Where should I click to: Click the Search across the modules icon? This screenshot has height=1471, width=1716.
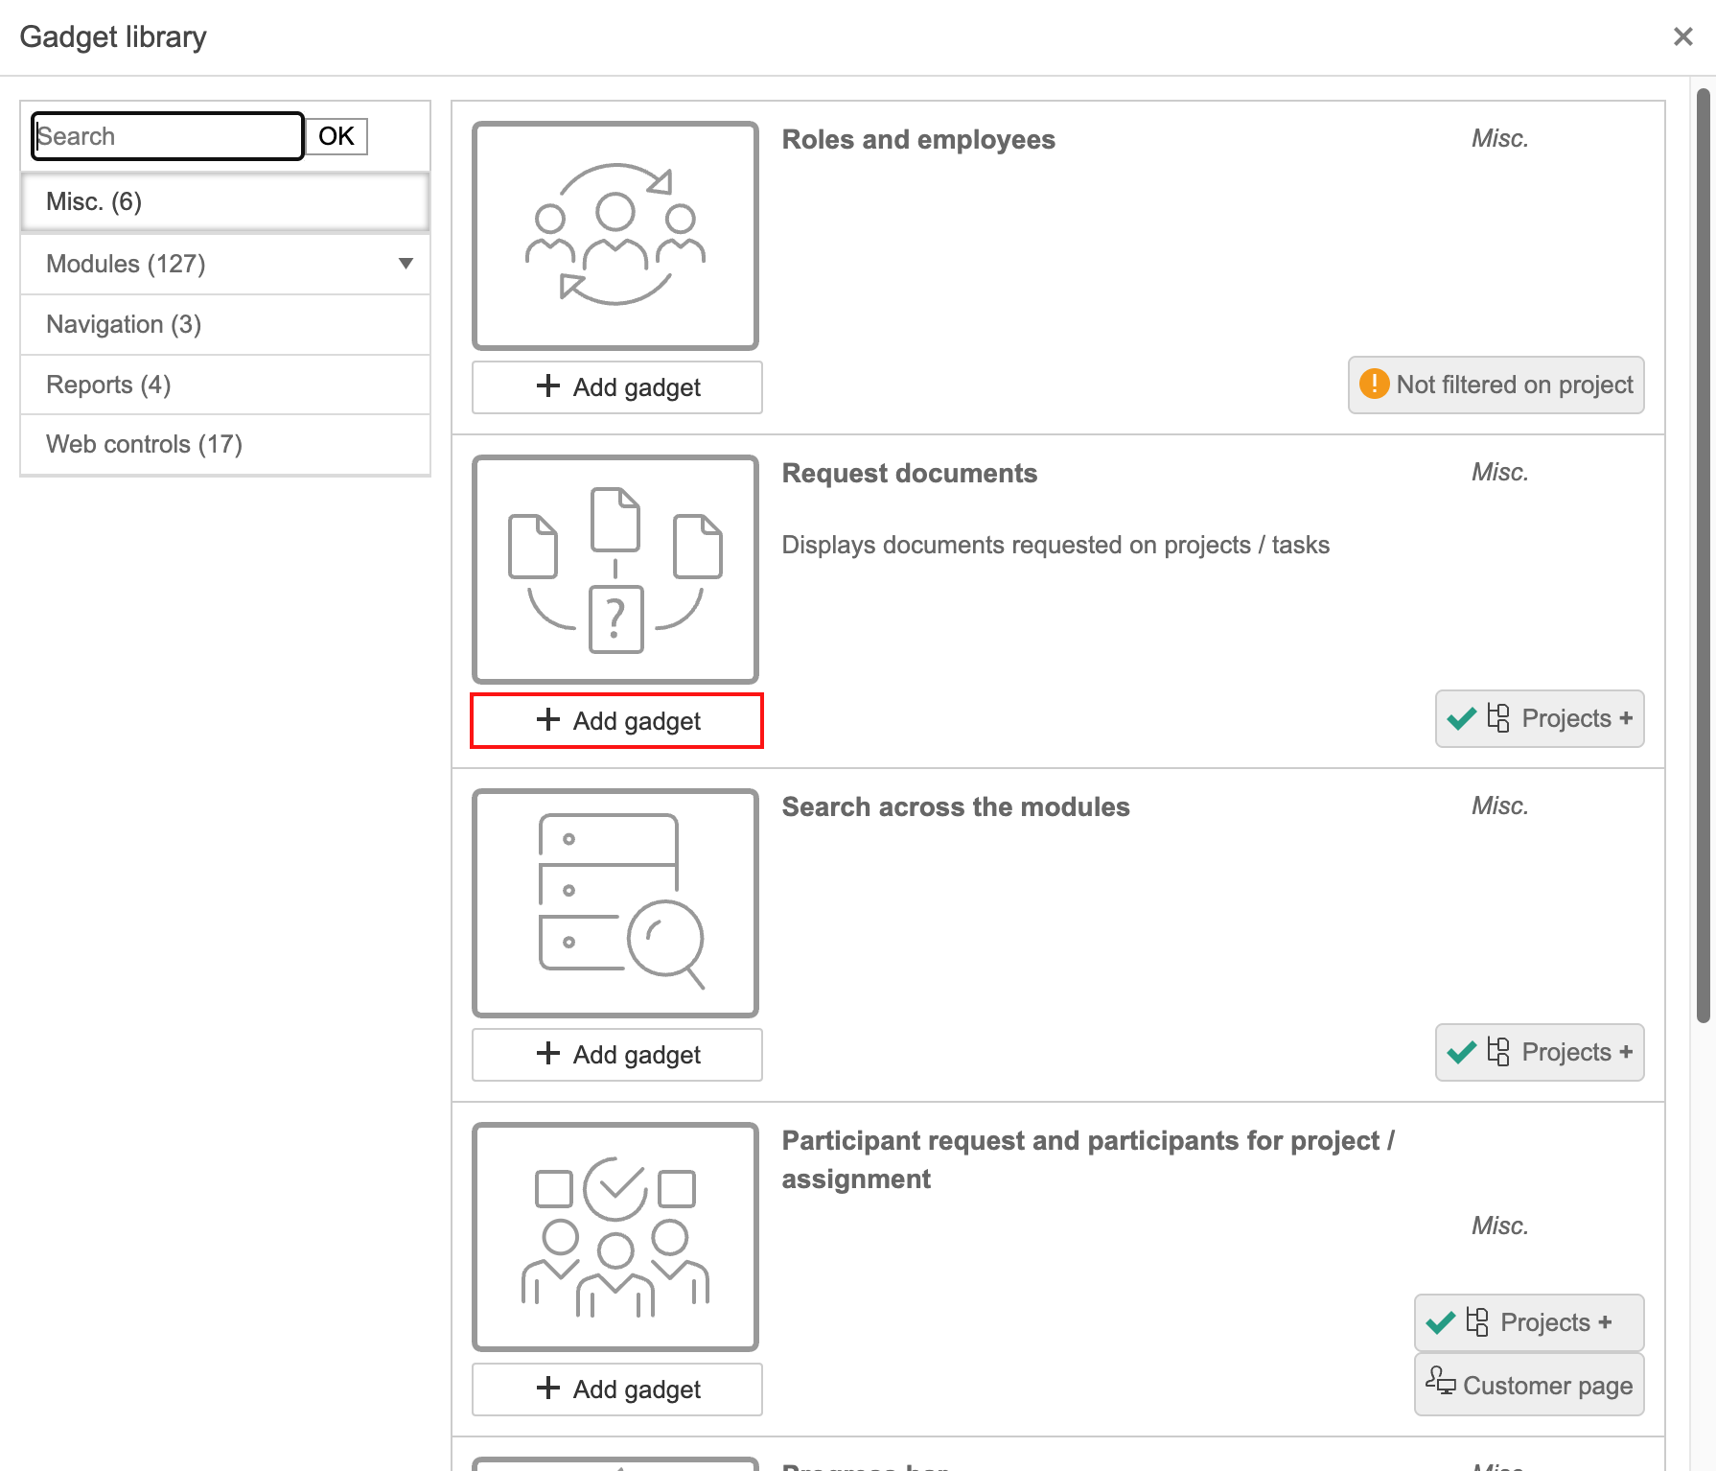point(615,903)
